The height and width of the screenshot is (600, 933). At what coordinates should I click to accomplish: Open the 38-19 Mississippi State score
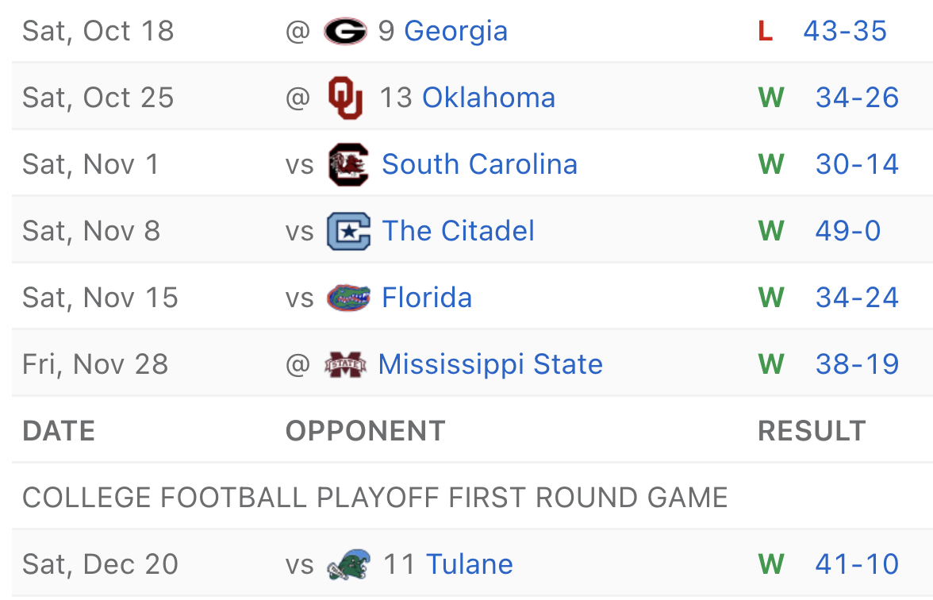click(x=857, y=365)
